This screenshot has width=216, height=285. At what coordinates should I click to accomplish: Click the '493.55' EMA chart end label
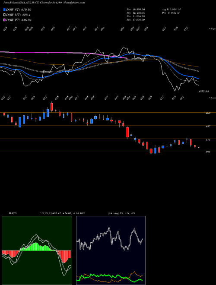(x=203, y=91)
